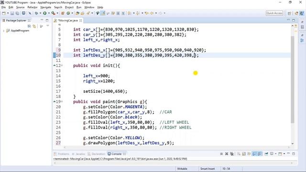The image size is (306, 172).
Task: Toggle Show Console on standard error change
Action: [260, 154]
